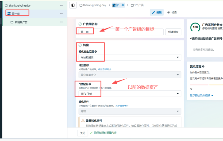Click green check icon beside 广告组名称
The width and height of the screenshot is (223, 141).
(80, 24)
